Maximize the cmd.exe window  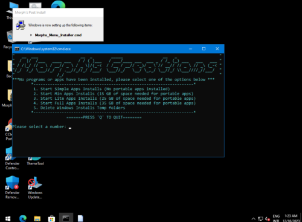(204, 49)
